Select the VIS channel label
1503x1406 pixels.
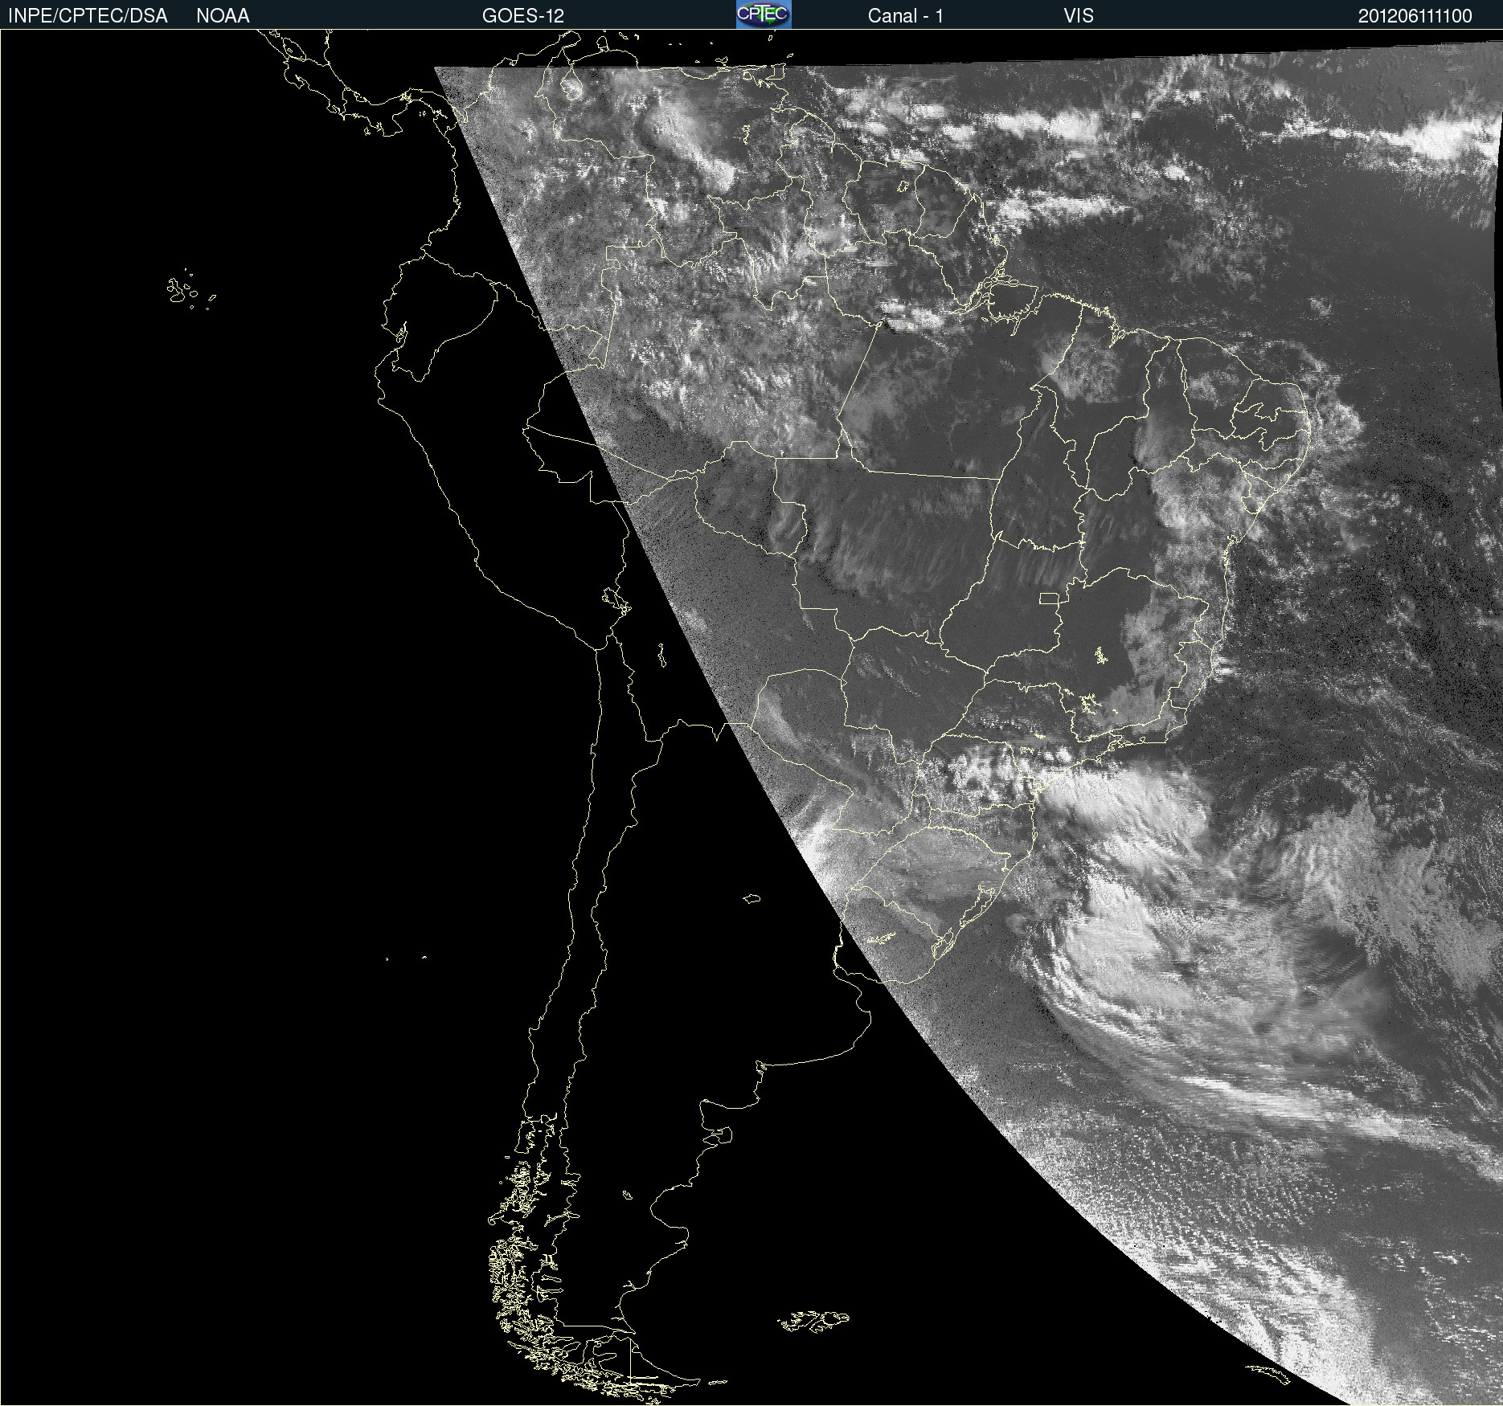click(1079, 16)
